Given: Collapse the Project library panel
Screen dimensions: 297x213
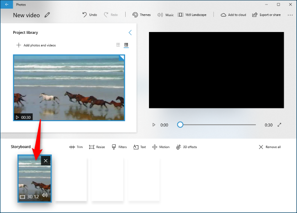Looking at the screenshot, I should (x=130, y=32).
